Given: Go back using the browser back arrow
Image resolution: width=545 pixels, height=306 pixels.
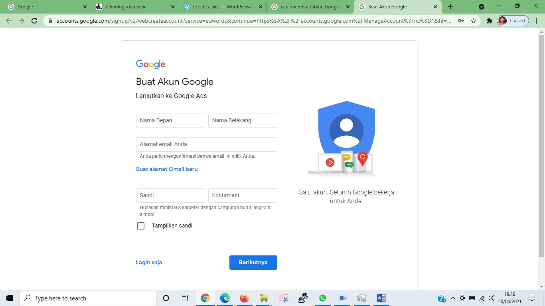Looking at the screenshot, I should (x=9, y=21).
